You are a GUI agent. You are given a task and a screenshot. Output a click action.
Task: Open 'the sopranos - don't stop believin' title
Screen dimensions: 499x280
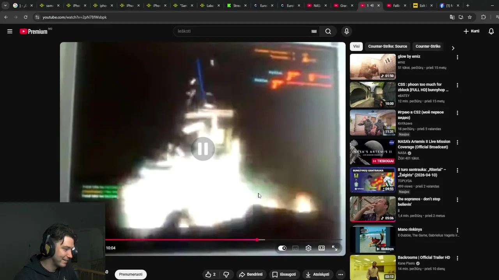419,202
